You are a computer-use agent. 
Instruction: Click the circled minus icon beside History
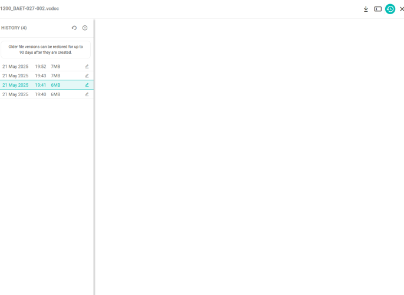coord(85,28)
